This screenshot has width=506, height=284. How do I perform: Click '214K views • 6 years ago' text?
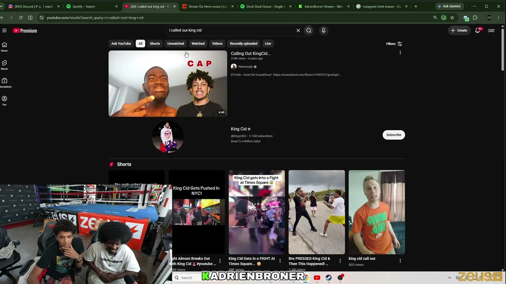(x=247, y=58)
